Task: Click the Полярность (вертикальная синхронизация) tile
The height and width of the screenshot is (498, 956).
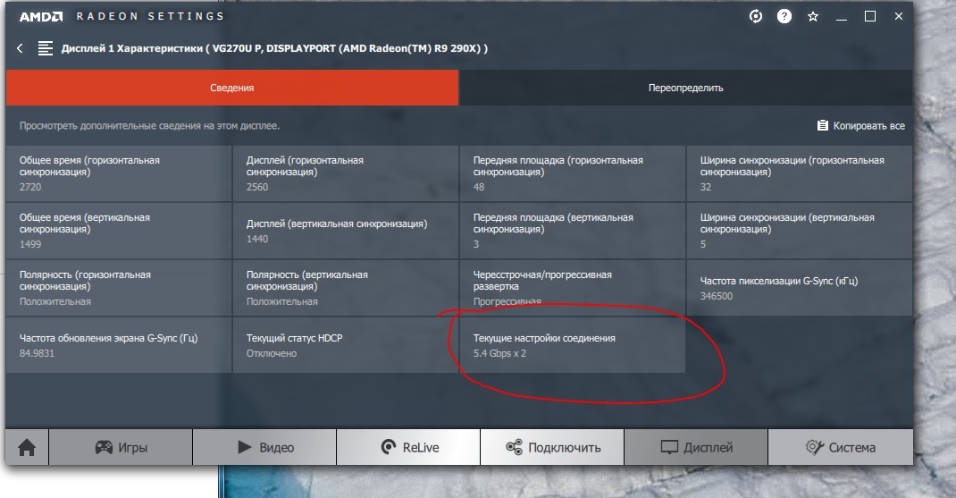Action: click(x=345, y=288)
